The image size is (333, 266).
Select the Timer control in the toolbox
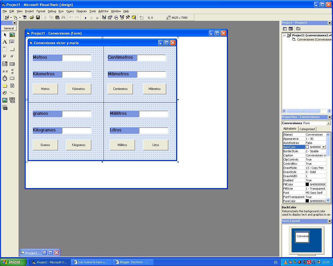5,78
